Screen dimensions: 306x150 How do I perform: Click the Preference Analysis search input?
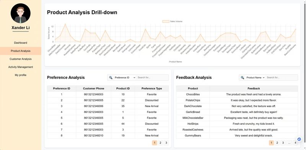[x=152, y=78]
